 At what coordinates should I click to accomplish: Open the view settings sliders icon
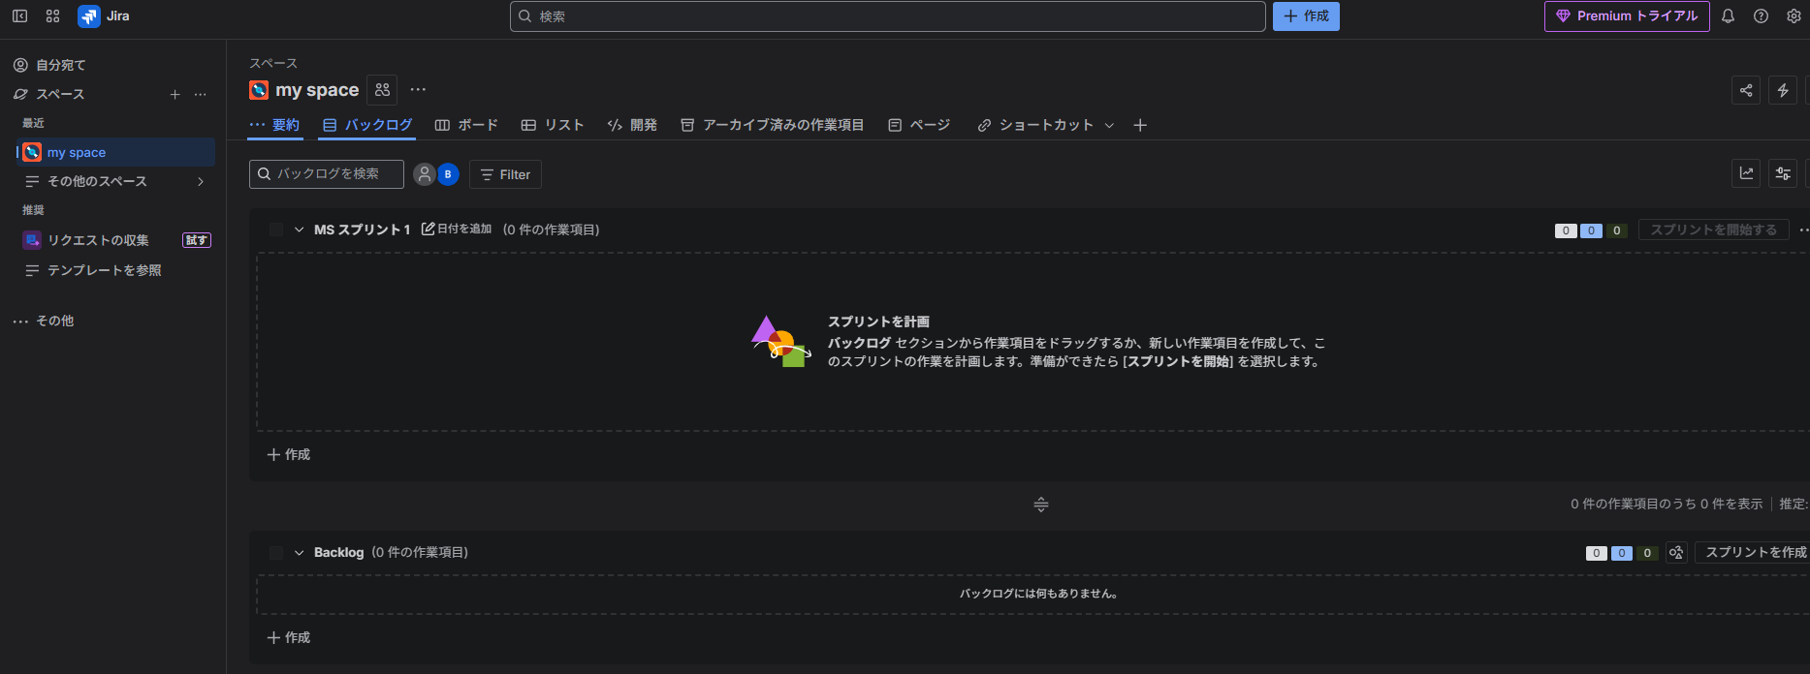coord(1783,173)
